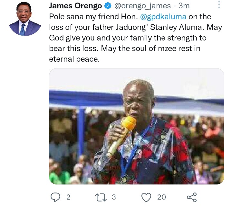Click the like count number 20

pos(161,197)
